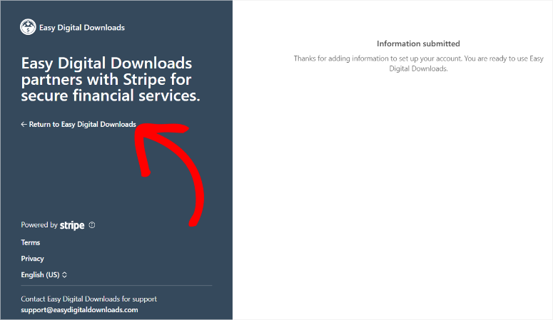This screenshot has height=320, width=553.
Task: Click the 'partners with Stripe' headline
Action: [111, 79]
